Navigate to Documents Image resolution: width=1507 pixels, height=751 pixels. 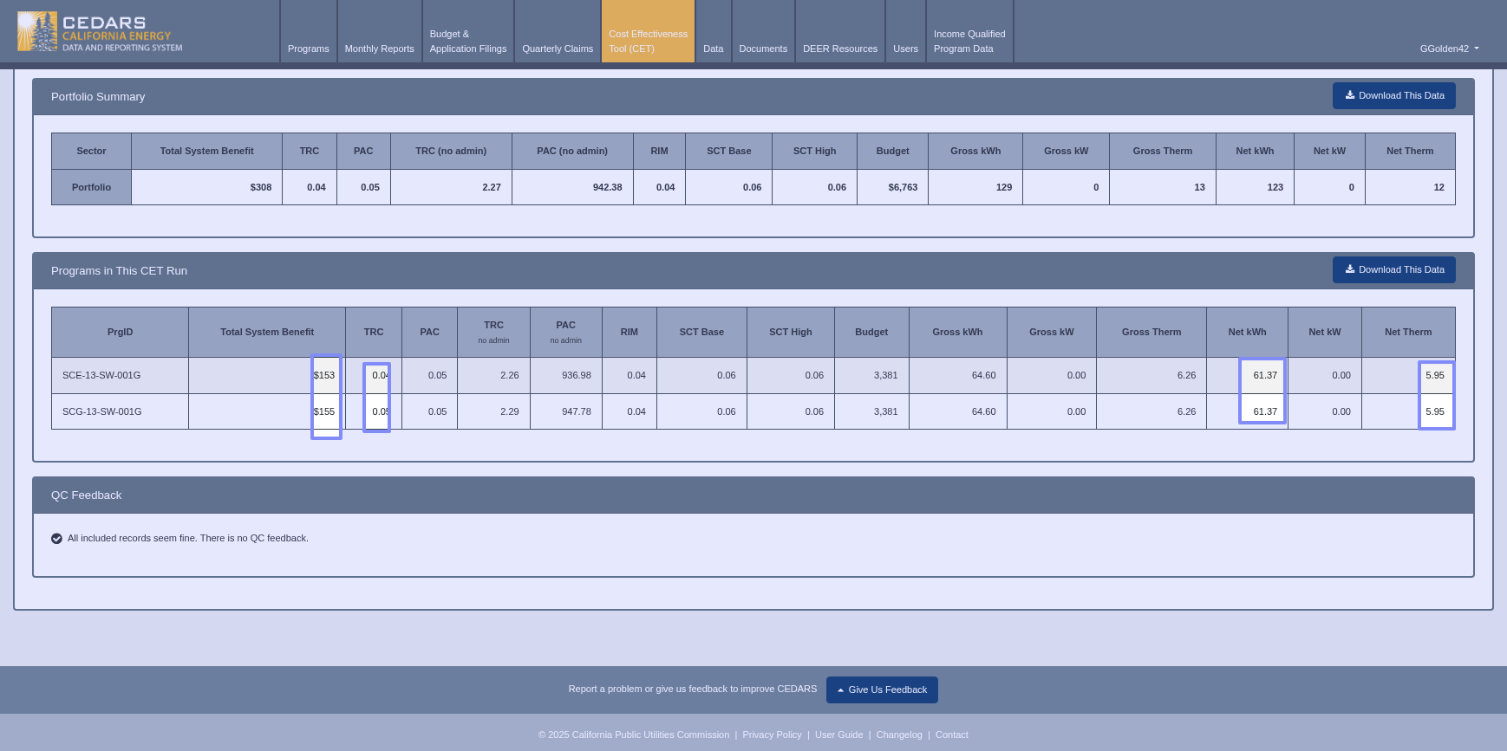pos(763,49)
